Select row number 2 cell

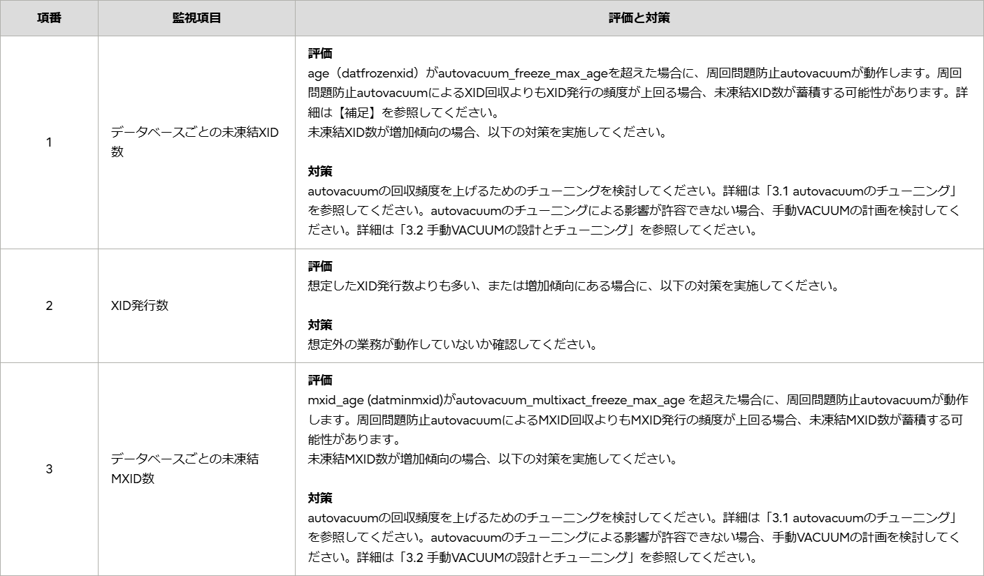[x=49, y=306]
